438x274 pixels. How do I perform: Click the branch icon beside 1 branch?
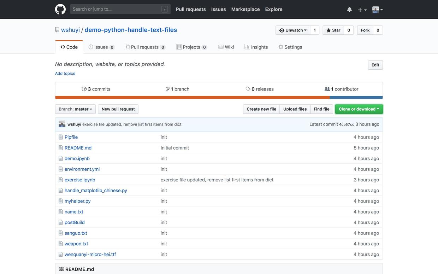[x=168, y=89]
